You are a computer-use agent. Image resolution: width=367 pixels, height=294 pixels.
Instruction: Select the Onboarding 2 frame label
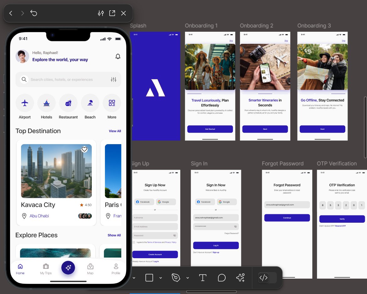256,26
